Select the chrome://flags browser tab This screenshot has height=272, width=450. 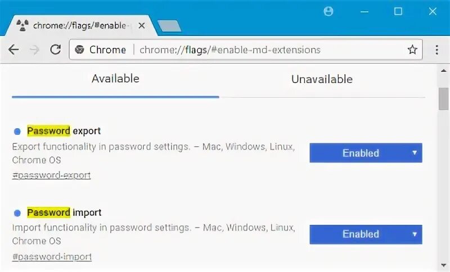coord(79,25)
